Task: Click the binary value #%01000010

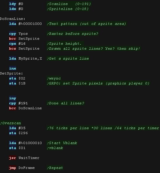Action: coord(30,143)
